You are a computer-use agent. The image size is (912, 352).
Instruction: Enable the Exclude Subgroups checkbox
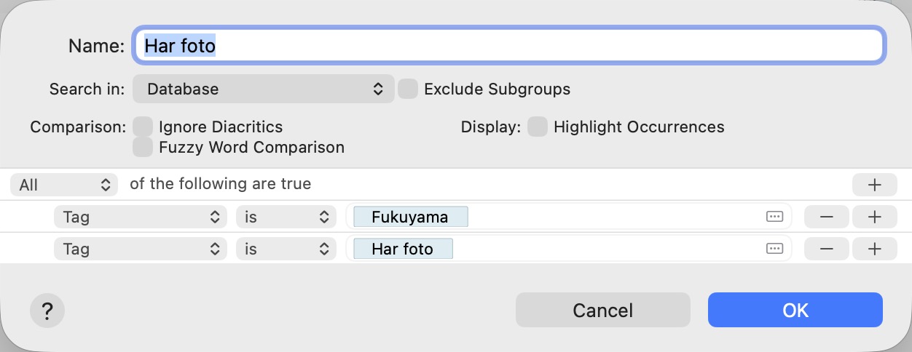click(x=408, y=89)
